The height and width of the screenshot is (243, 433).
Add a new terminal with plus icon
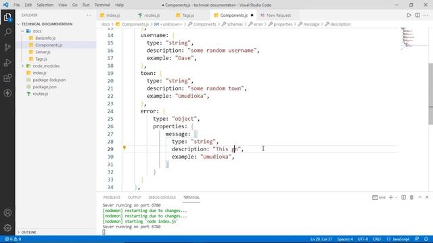[x=391, y=197]
